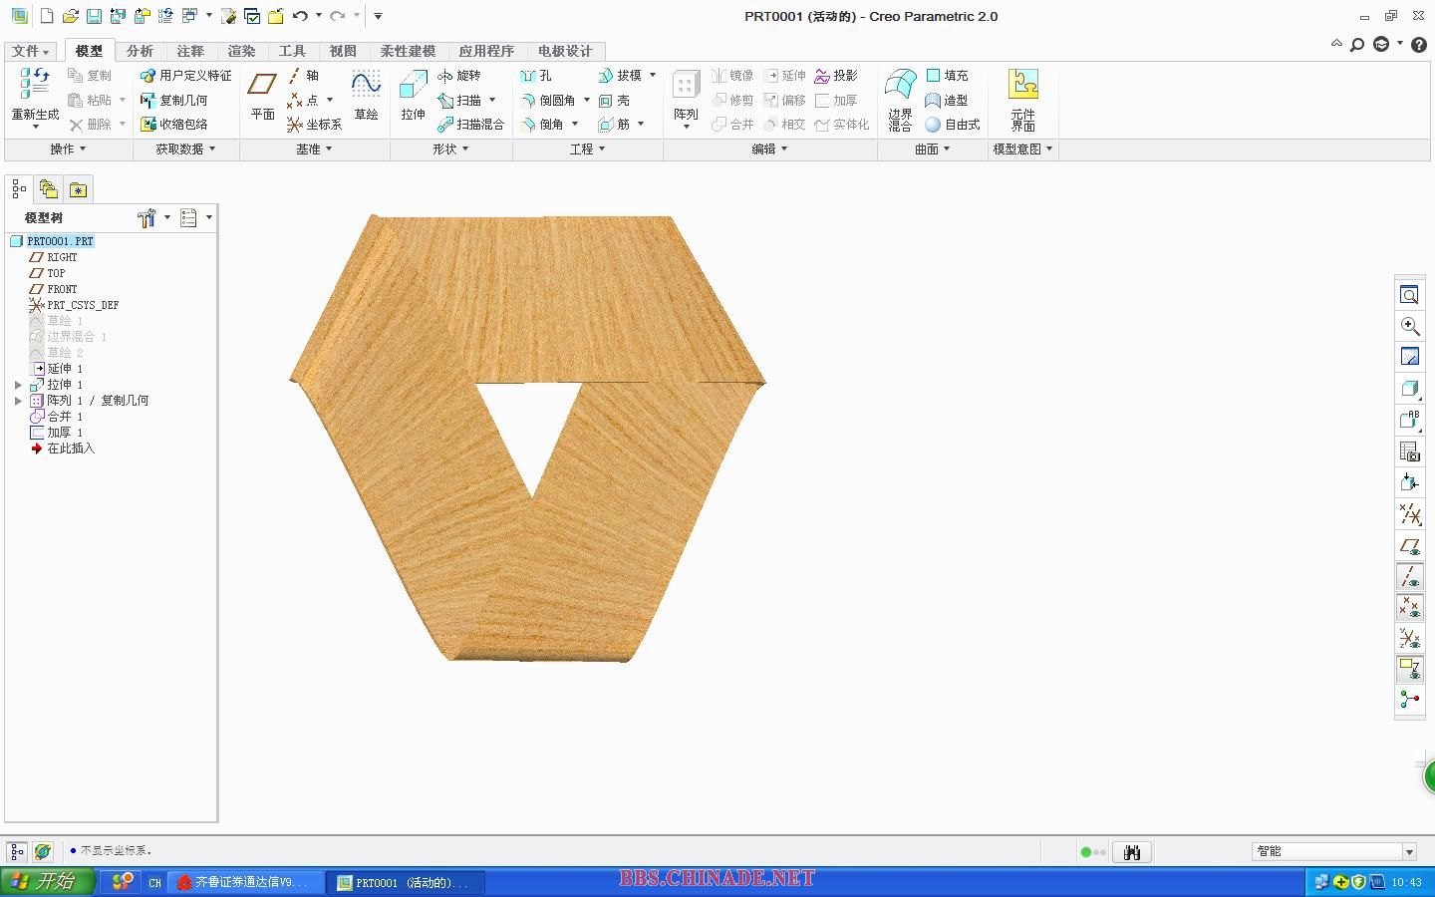This screenshot has width=1435, height=897.
Task: Select 加厚 1 feature in the model tree
Action: tap(64, 433)
